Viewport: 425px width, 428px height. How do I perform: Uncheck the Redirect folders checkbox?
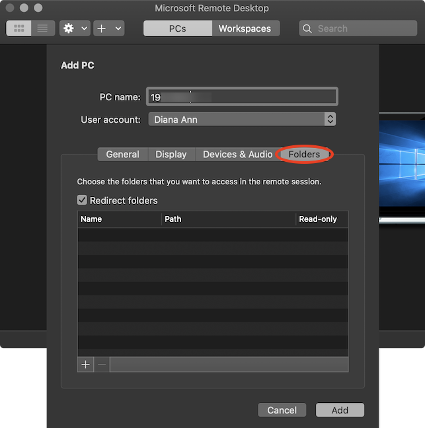click(82, 200)
